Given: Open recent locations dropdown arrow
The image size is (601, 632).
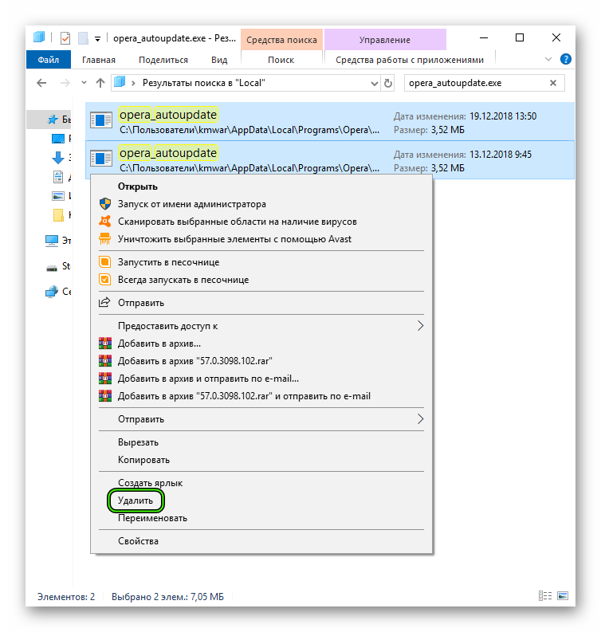Looking at the screenshot, I should coord(84,83).
